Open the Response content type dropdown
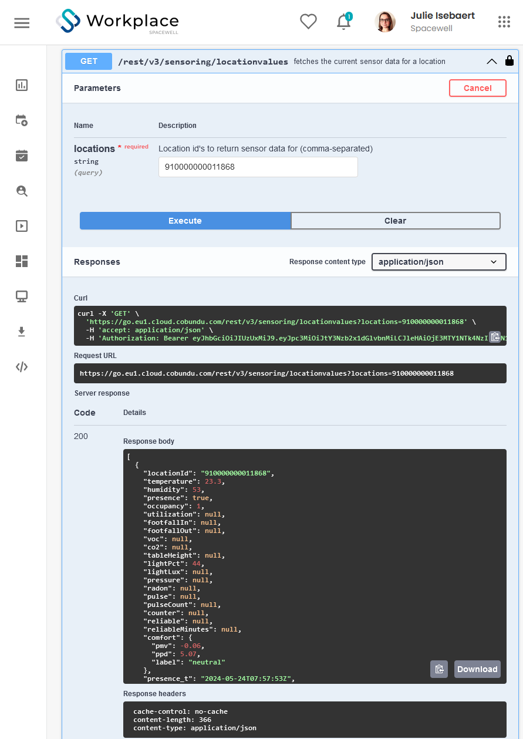The width and height of the screenshot is (523, 739). (439, 262)
